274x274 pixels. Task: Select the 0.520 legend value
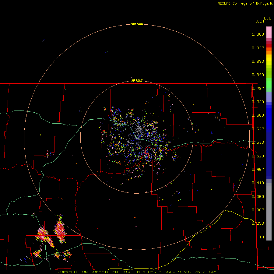258,156
